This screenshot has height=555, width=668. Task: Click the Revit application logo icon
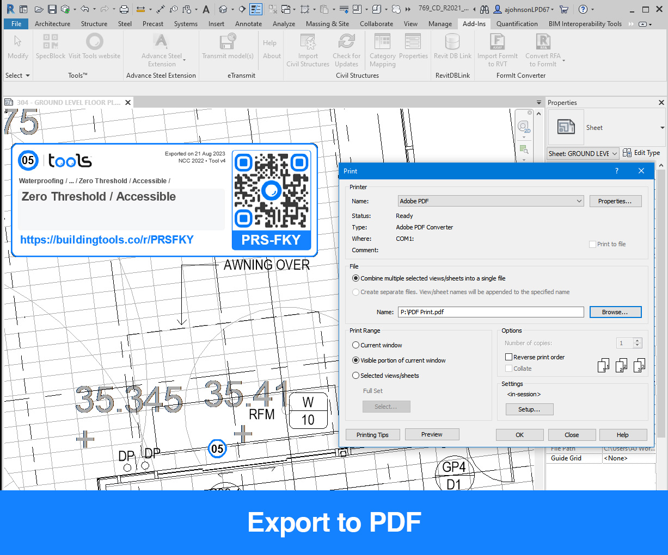point(10,9)
